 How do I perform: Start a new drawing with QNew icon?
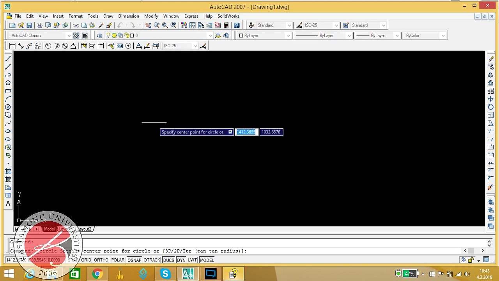click(12, 25)
